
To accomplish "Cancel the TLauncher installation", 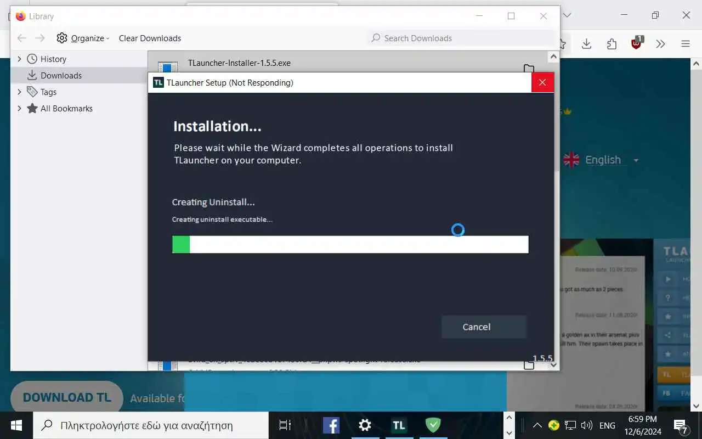I will (484, 327).
